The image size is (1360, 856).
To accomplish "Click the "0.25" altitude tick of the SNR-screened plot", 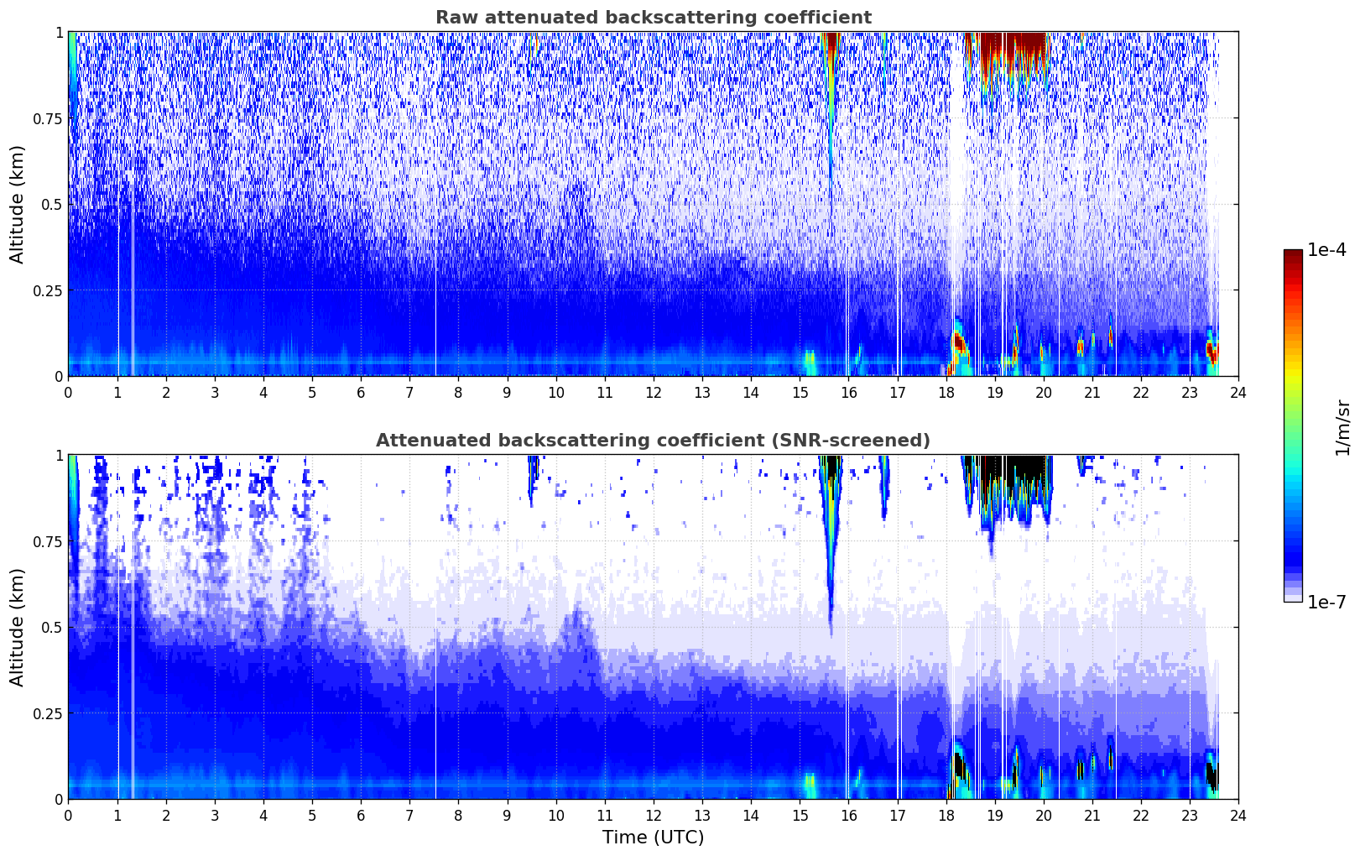I will coord(48,713).
